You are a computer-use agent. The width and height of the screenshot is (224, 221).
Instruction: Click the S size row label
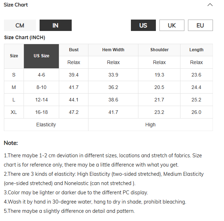click(x=14, y=75)
